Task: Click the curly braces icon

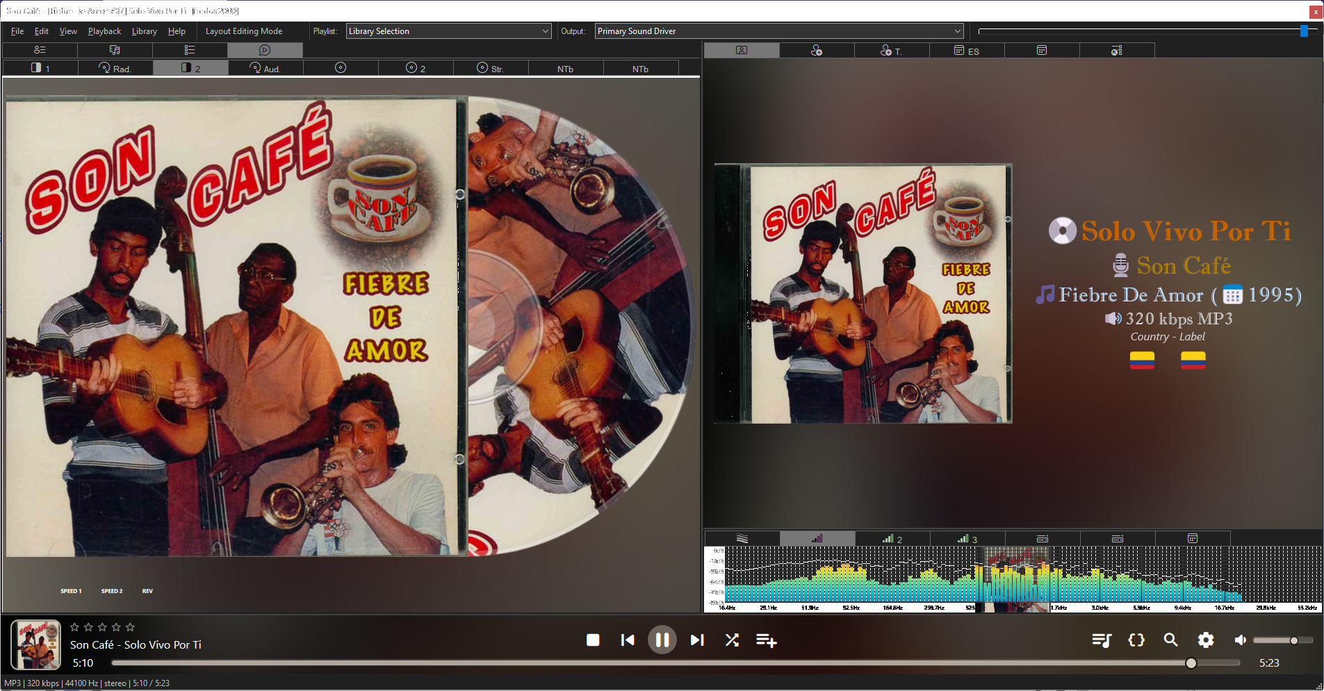Action: 1136,640
